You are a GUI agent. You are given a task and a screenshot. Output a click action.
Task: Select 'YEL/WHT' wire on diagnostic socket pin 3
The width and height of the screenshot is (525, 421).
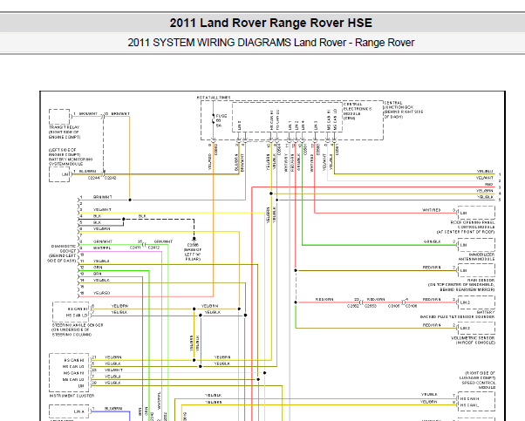click(x=102, y=209)
